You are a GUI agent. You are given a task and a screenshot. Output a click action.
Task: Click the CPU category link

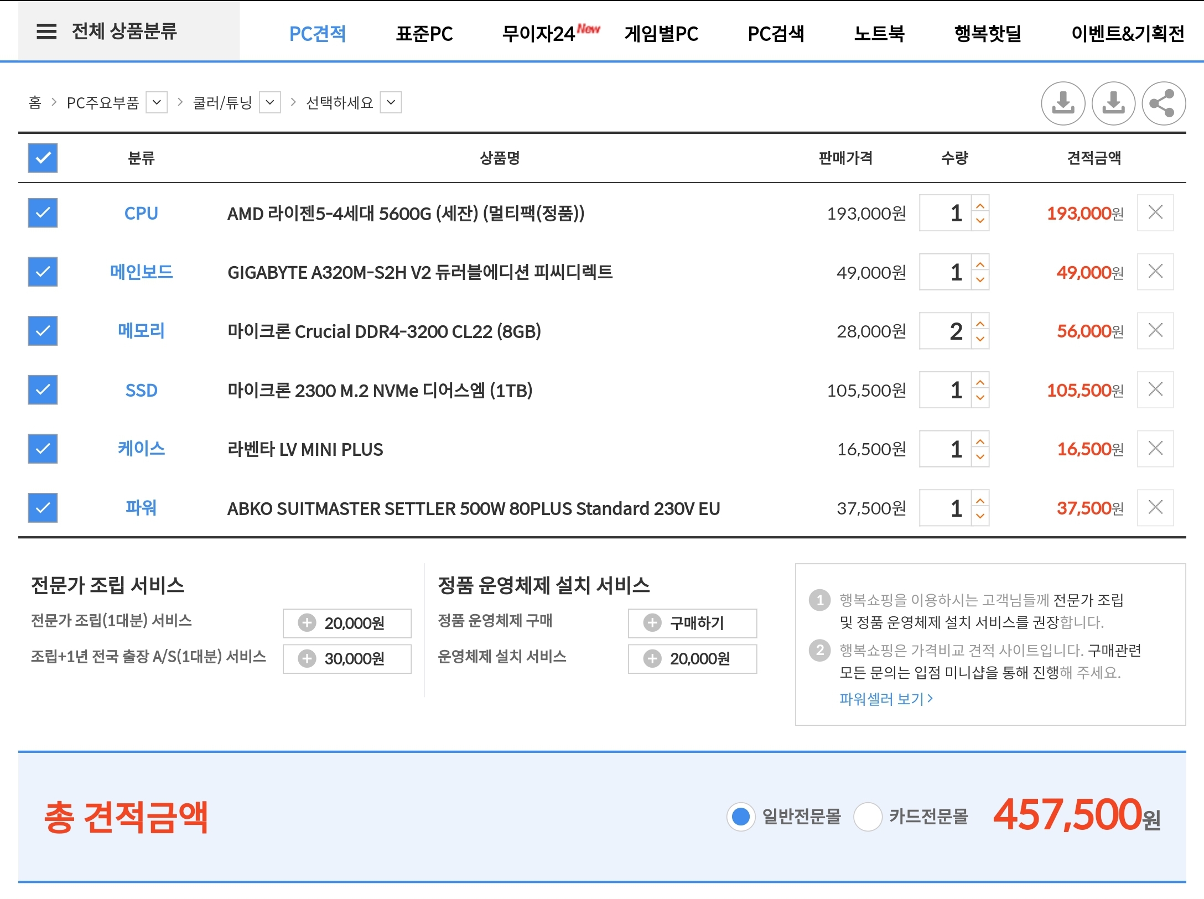coord(141,213)
